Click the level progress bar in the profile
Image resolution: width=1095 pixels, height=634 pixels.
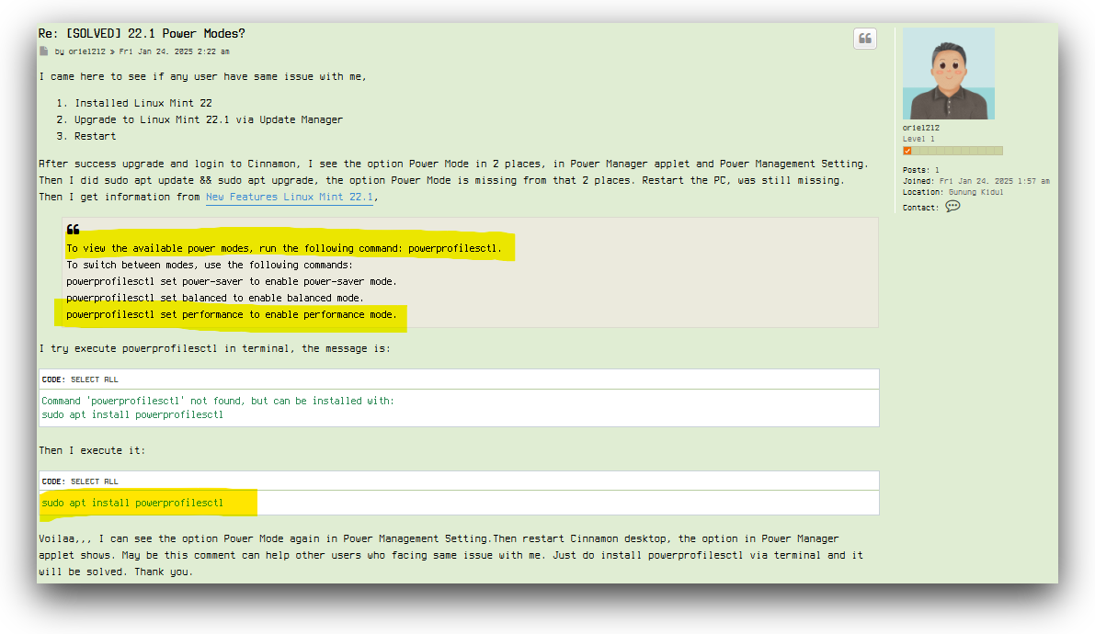click(952, 151)
